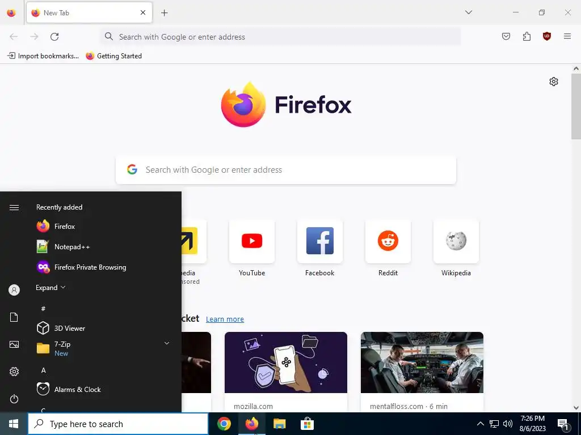The height and width of the screenshot is (435, 581).
Task: Open the Firefox application menu
Action: (567, 36)
